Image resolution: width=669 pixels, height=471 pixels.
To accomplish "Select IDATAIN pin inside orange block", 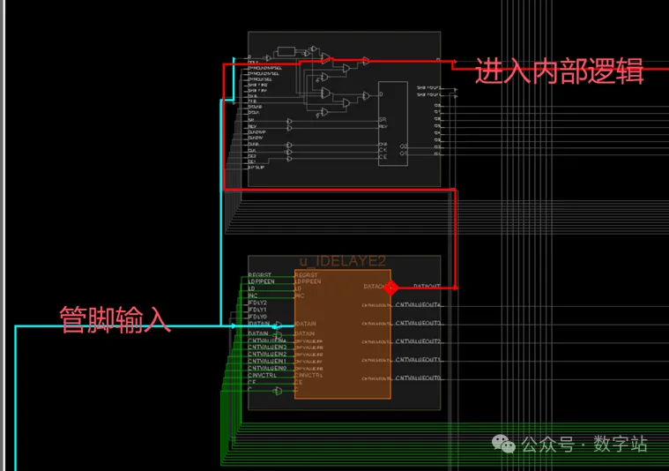I will click(306, 324).
